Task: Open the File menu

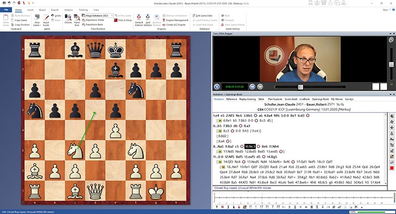Action: click(6, 10)
